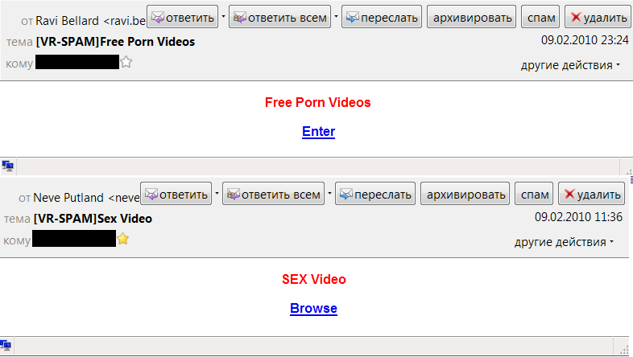Toggle the yellow star on the second email
This screenshot has width=633, height=357.
pos(122,239)
